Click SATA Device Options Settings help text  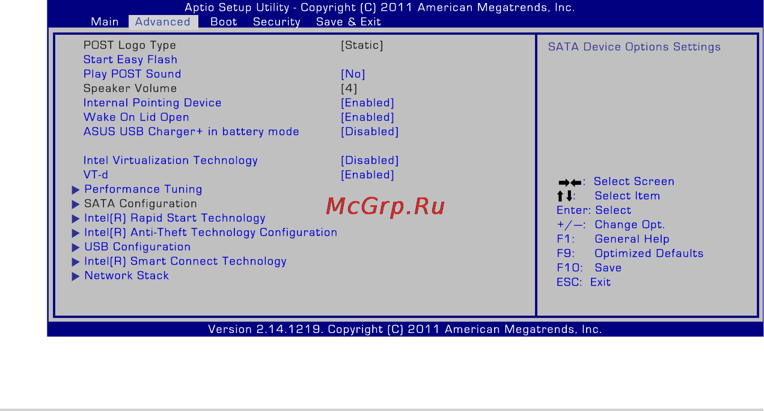coord(634,47)
